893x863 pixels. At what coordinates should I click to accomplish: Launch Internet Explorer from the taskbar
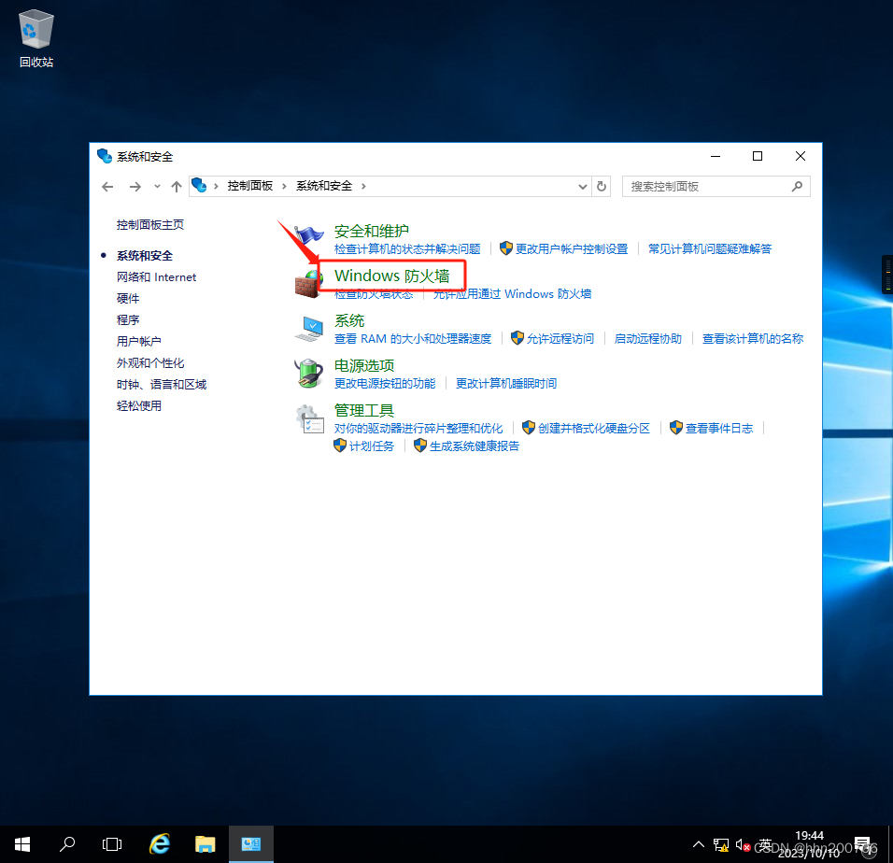click(160, 844)
